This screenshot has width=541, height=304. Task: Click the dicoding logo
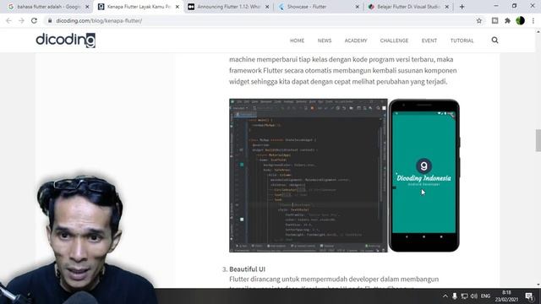point(66,40)
